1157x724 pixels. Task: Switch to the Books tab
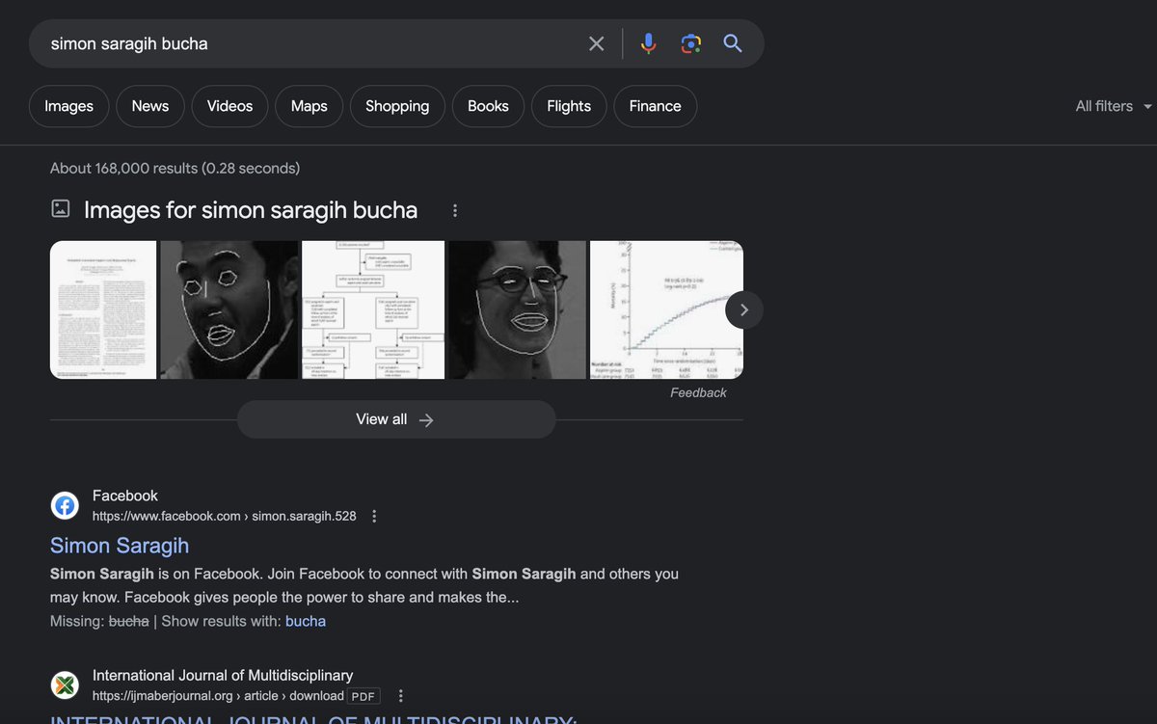(488, 106)
